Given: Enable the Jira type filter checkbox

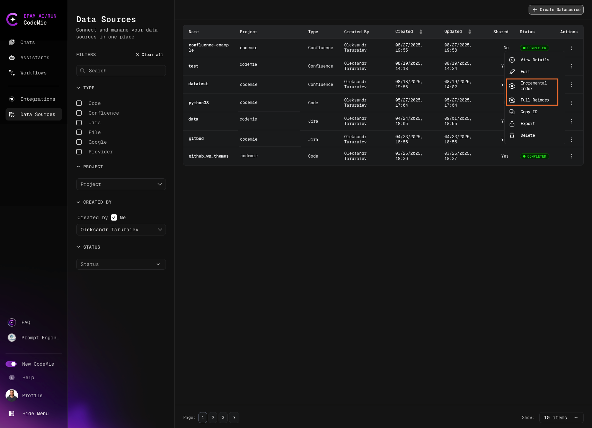Looking at the screenshot, I should click(x=79, y=123).
